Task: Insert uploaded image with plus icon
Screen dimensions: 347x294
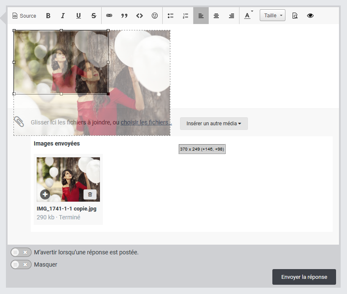Action: [x=45, y=194]
